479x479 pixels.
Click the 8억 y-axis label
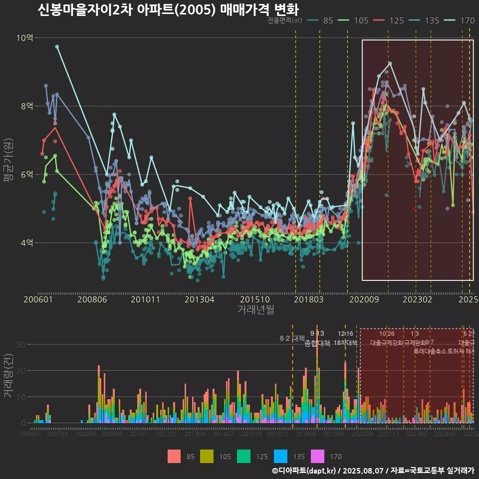tap(27, 106)
